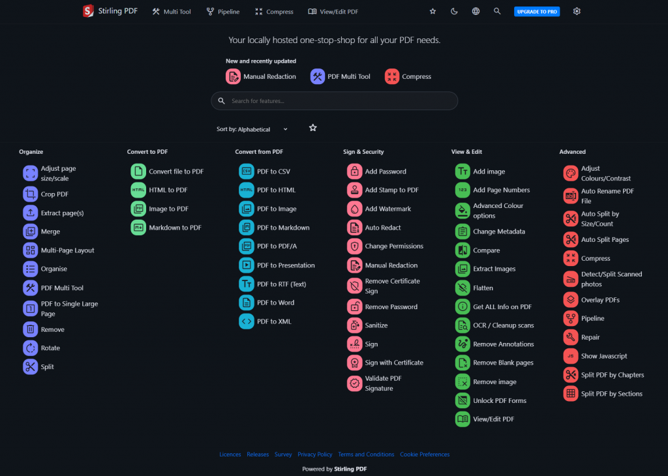Click the Compare icon
The image size is (668, 476).
tap(463, 250)
